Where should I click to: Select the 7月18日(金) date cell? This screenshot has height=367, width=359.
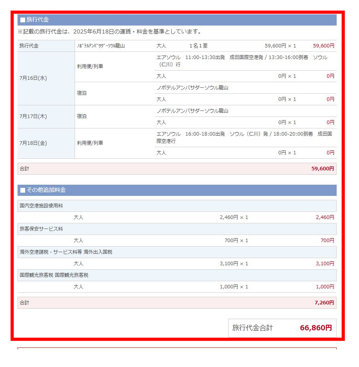[46, 143]
